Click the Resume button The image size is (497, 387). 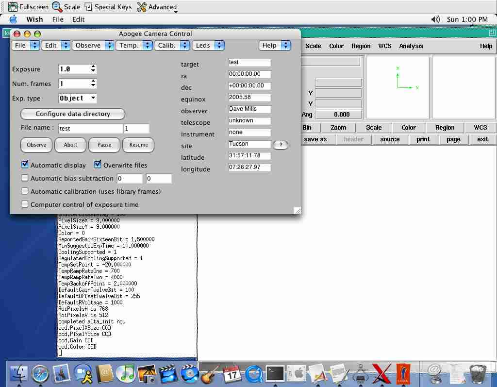point(138,145)
